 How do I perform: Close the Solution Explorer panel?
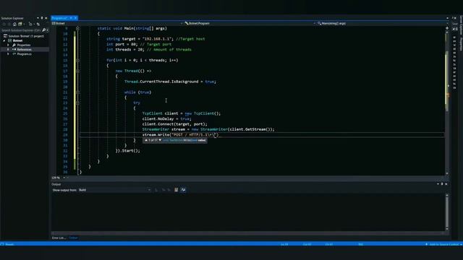click(46, 18)
